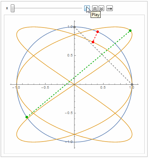Click the -1.0 label on the horizontal axis
The width and height of the screenshot is (149, 158).
point(16,88)
